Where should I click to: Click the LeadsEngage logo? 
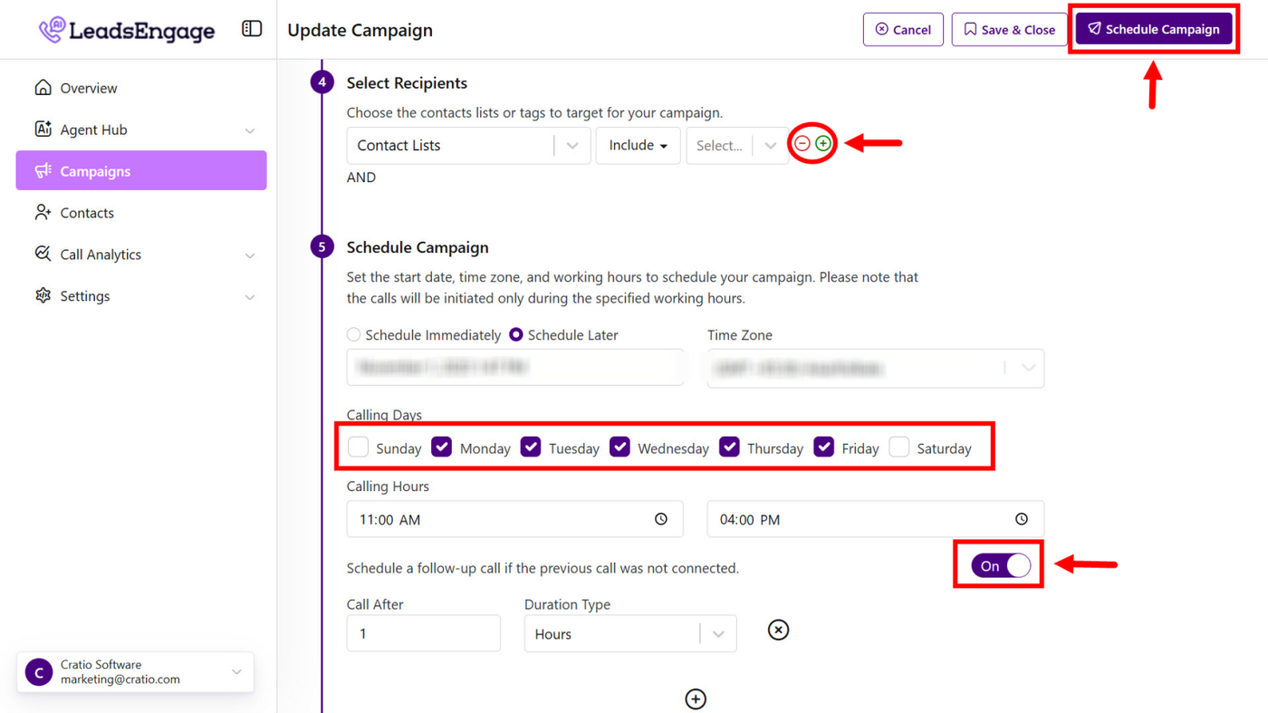[127, 30]
